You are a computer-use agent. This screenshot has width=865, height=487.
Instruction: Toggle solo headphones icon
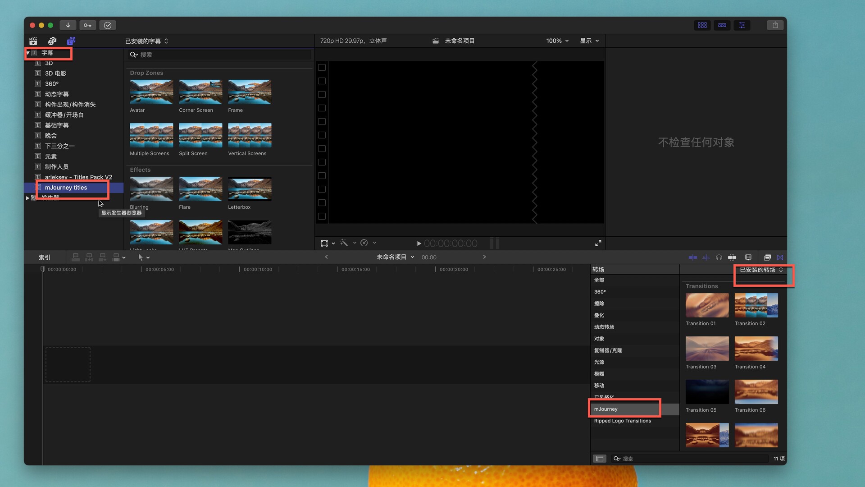point(719,257)
